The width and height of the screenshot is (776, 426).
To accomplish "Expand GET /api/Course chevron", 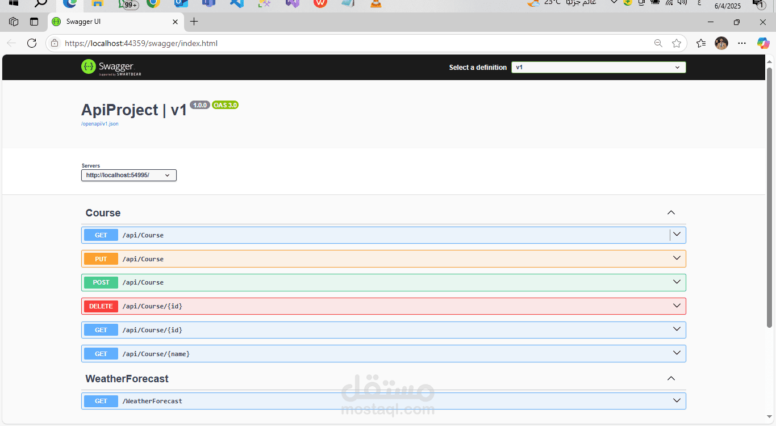I will (677, 234).
